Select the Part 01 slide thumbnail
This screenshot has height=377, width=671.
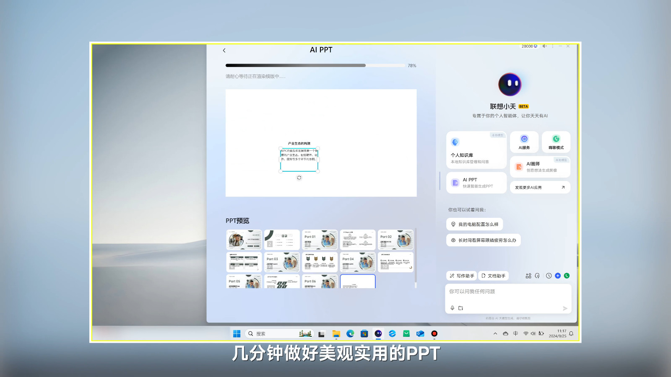(x=320, y=240)
